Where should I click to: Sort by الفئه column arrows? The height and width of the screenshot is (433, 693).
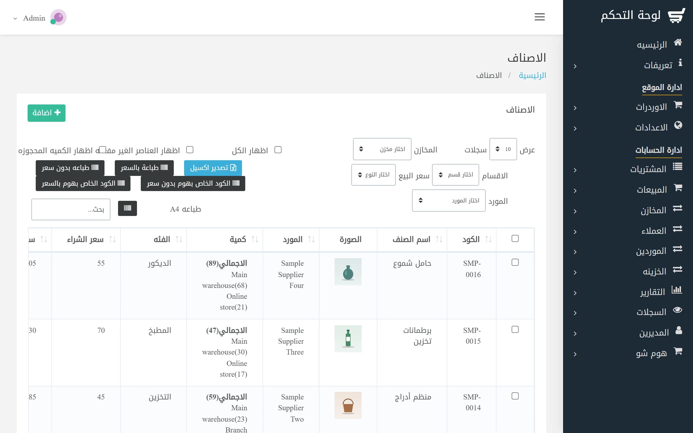(179, 239)
